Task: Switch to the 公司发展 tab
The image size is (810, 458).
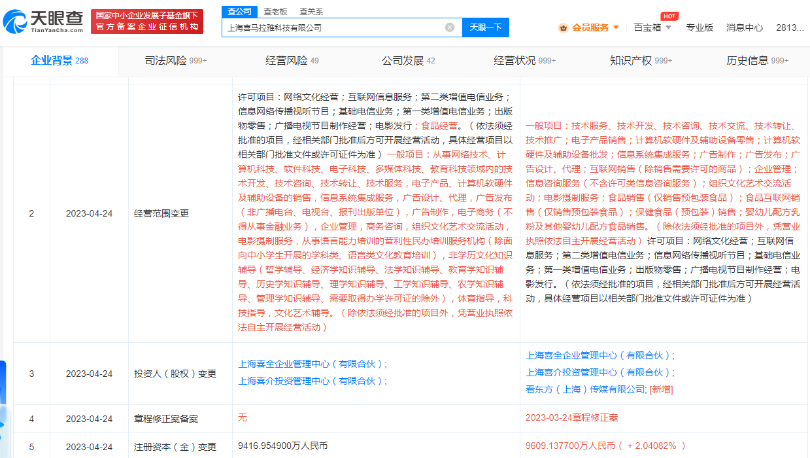Action: pos(409,60)
